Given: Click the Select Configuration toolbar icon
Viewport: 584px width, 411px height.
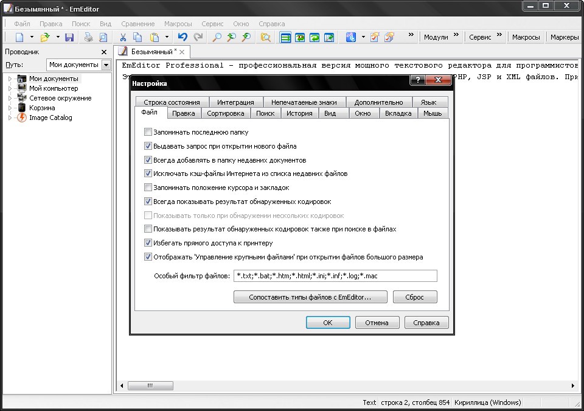Looking at the screenshot, I should coord(351,37).
